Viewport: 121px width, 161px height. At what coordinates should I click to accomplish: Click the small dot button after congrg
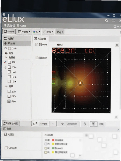(x=53, y=124)
